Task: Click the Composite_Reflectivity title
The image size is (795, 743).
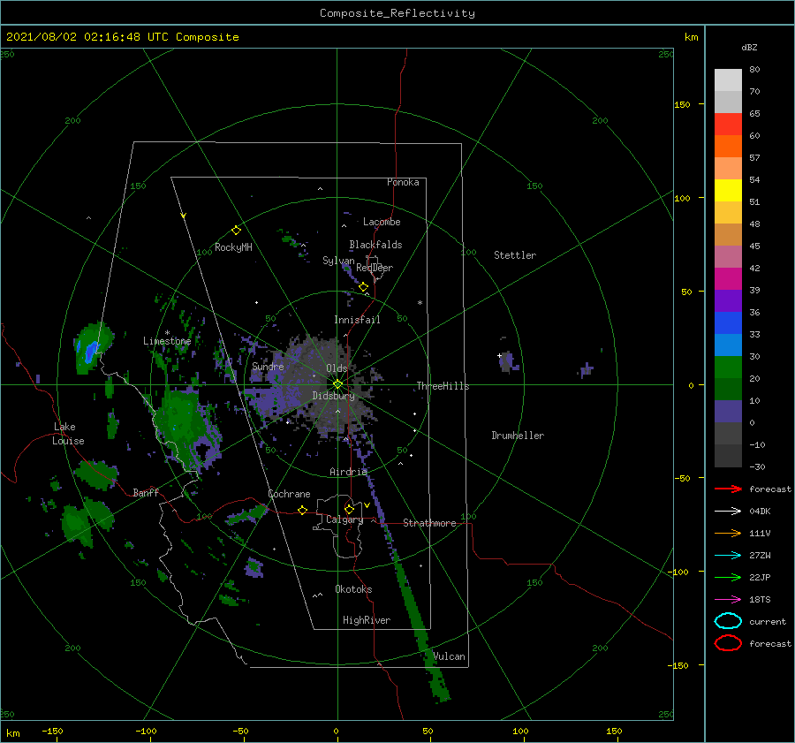Action: pyautogui.click(x=397, y=13)
